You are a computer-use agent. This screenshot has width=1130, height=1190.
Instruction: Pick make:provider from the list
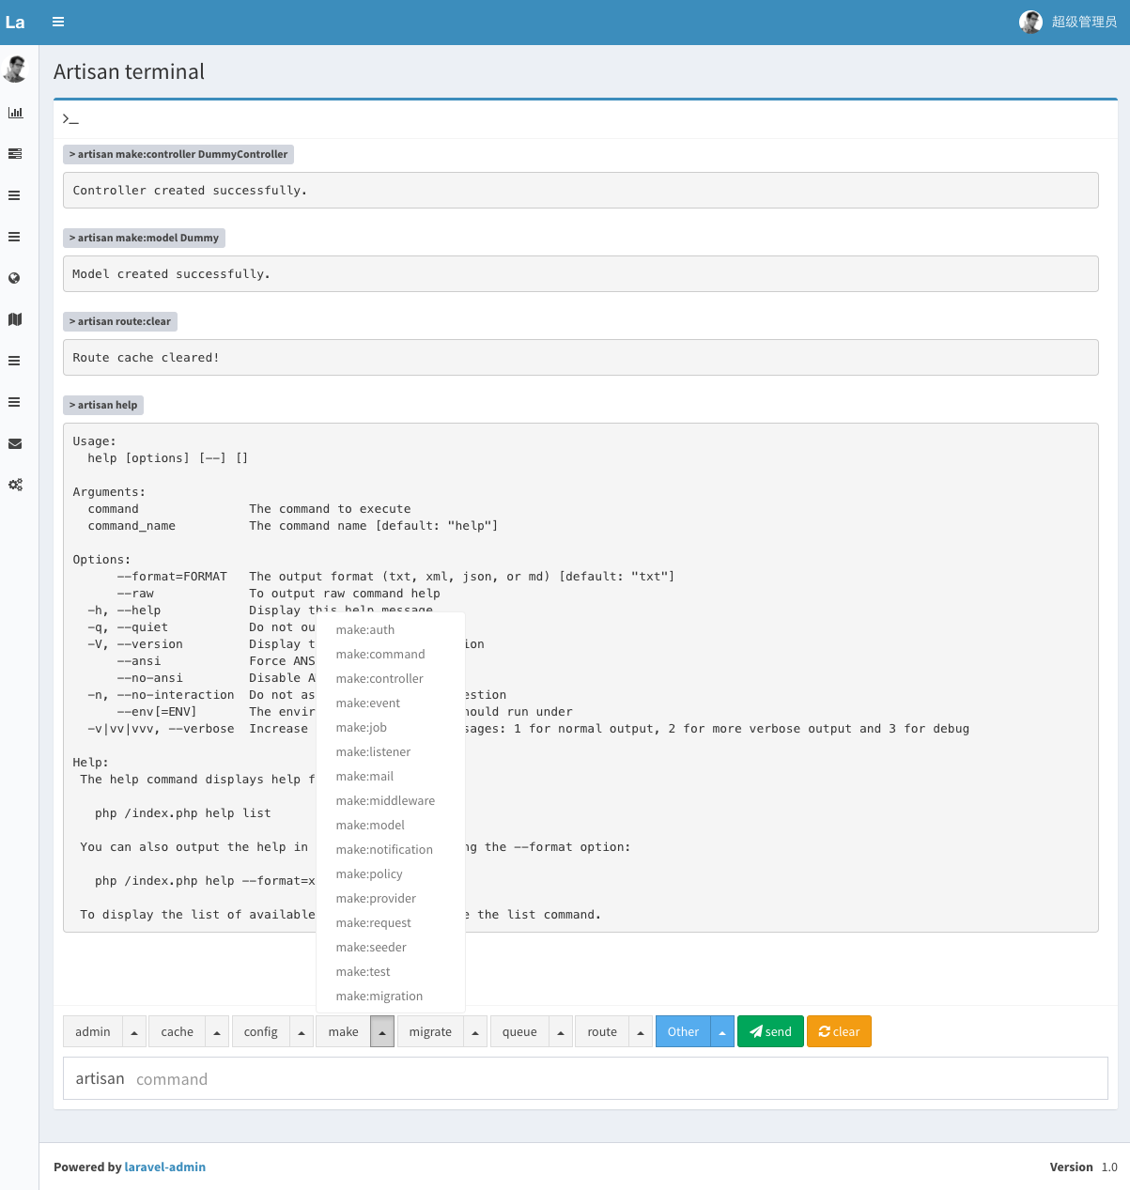coord(391,899)
